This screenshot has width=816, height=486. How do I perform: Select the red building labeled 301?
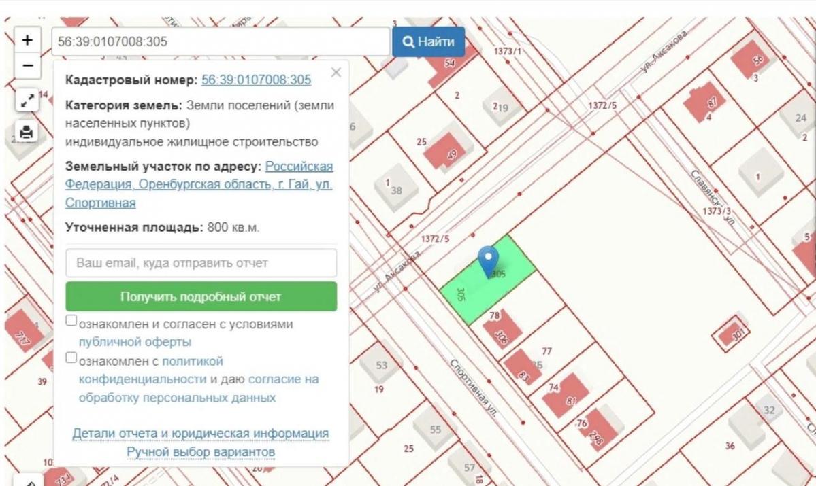[730, 334]
